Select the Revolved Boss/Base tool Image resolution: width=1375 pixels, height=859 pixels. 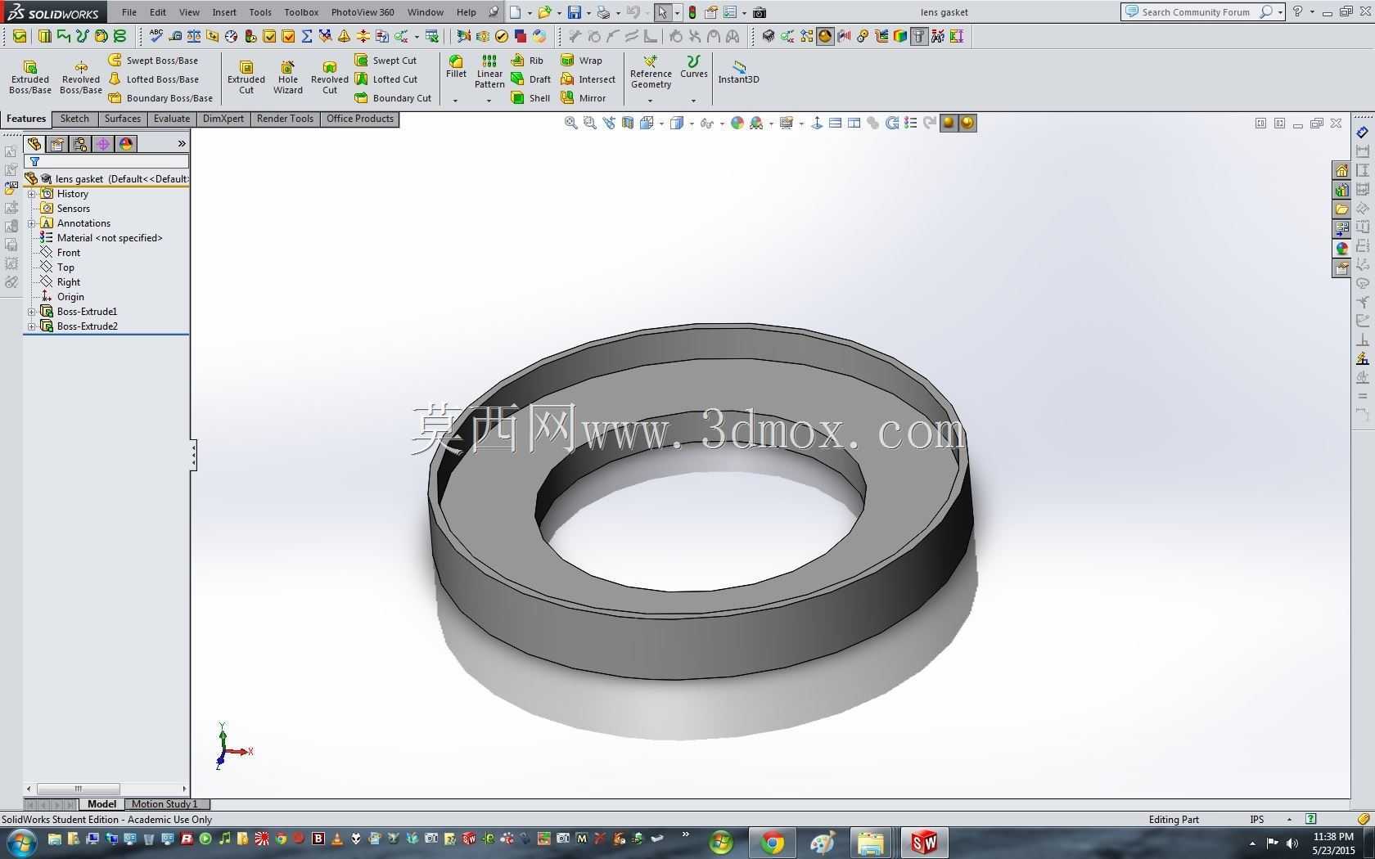pos(80,78)
